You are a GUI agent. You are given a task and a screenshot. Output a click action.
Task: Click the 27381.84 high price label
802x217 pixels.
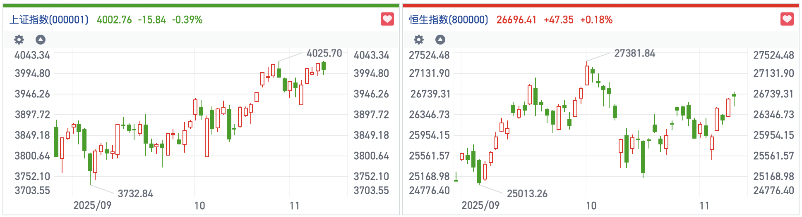pyautogui.click(x=635, y=53)
